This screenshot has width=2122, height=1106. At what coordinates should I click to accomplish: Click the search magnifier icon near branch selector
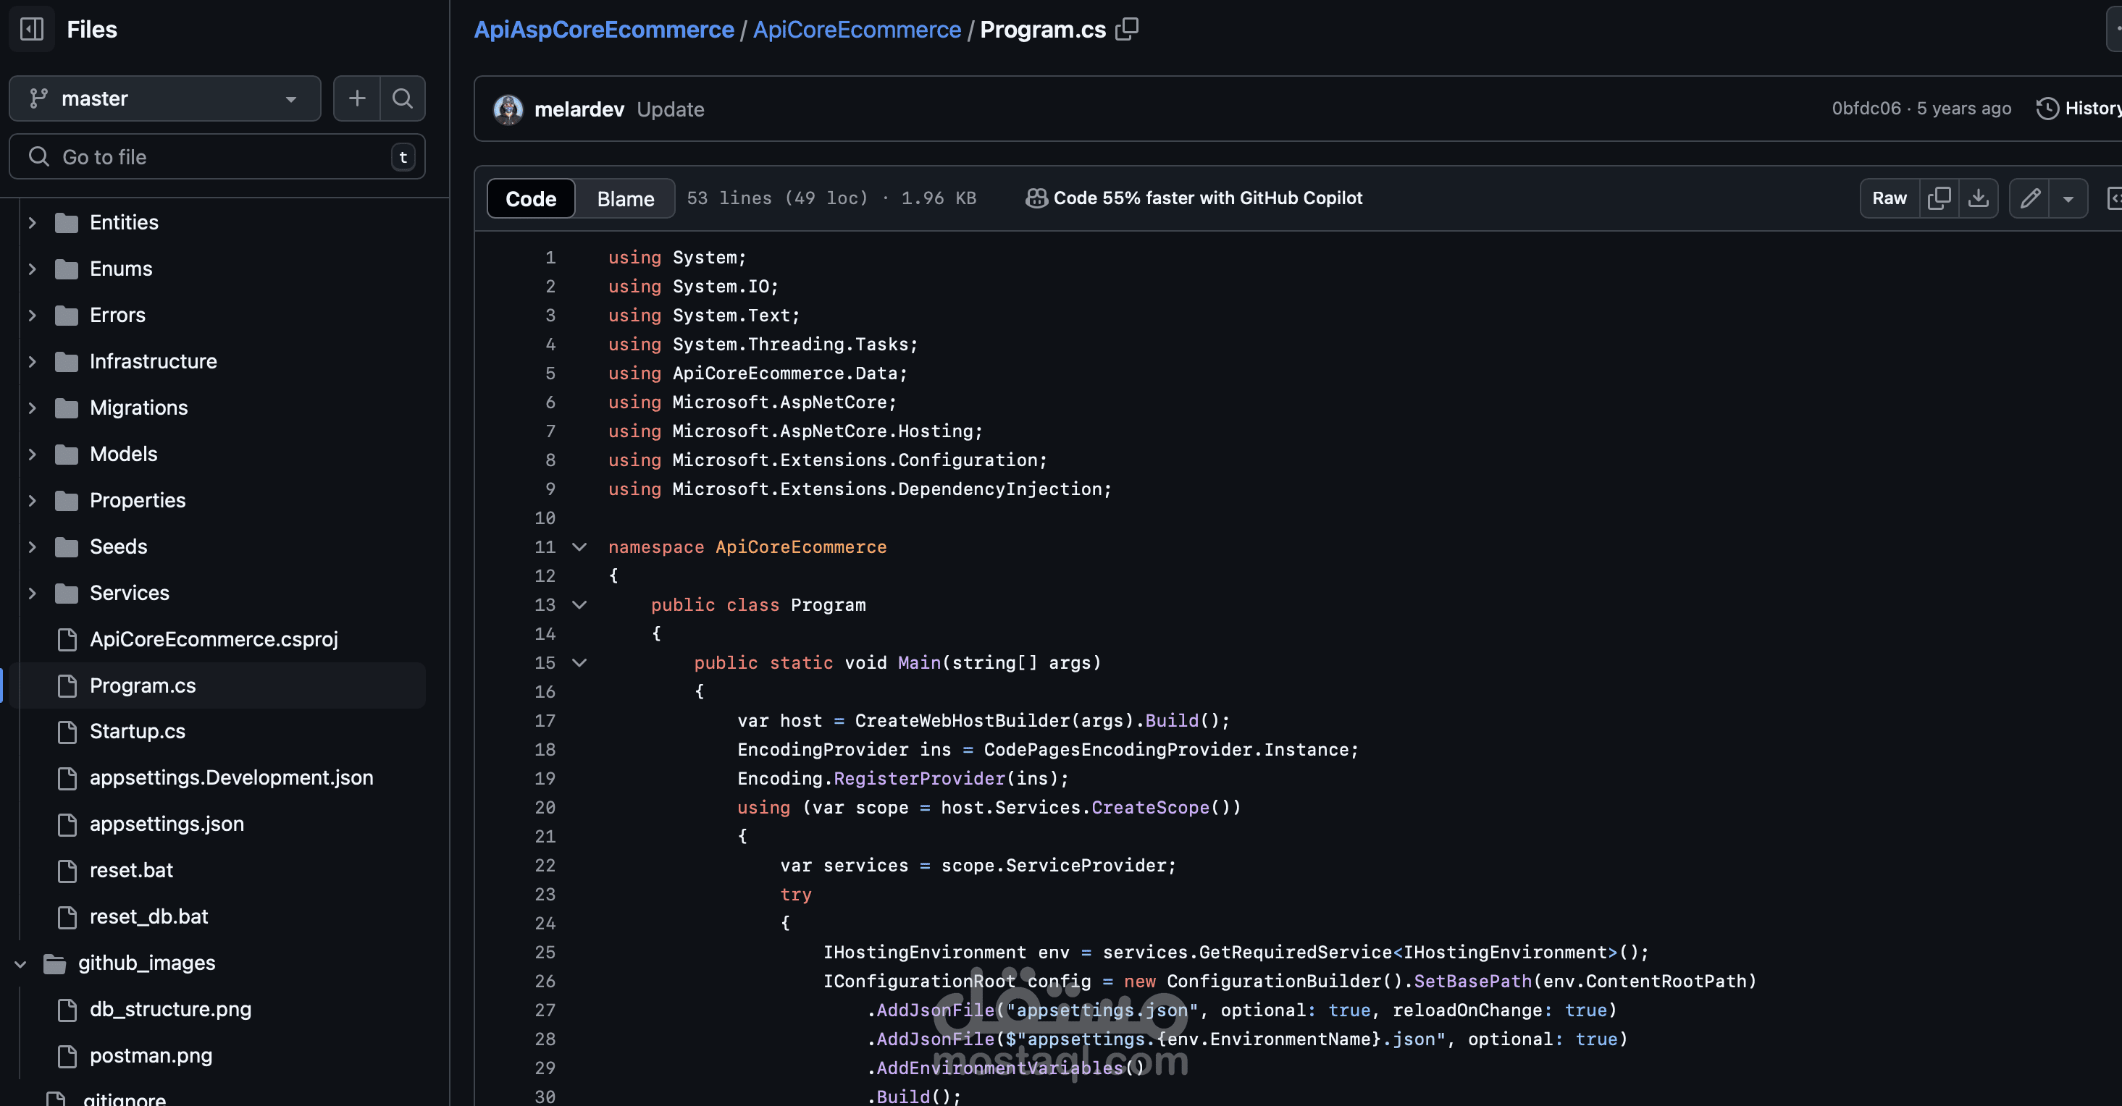402,99
